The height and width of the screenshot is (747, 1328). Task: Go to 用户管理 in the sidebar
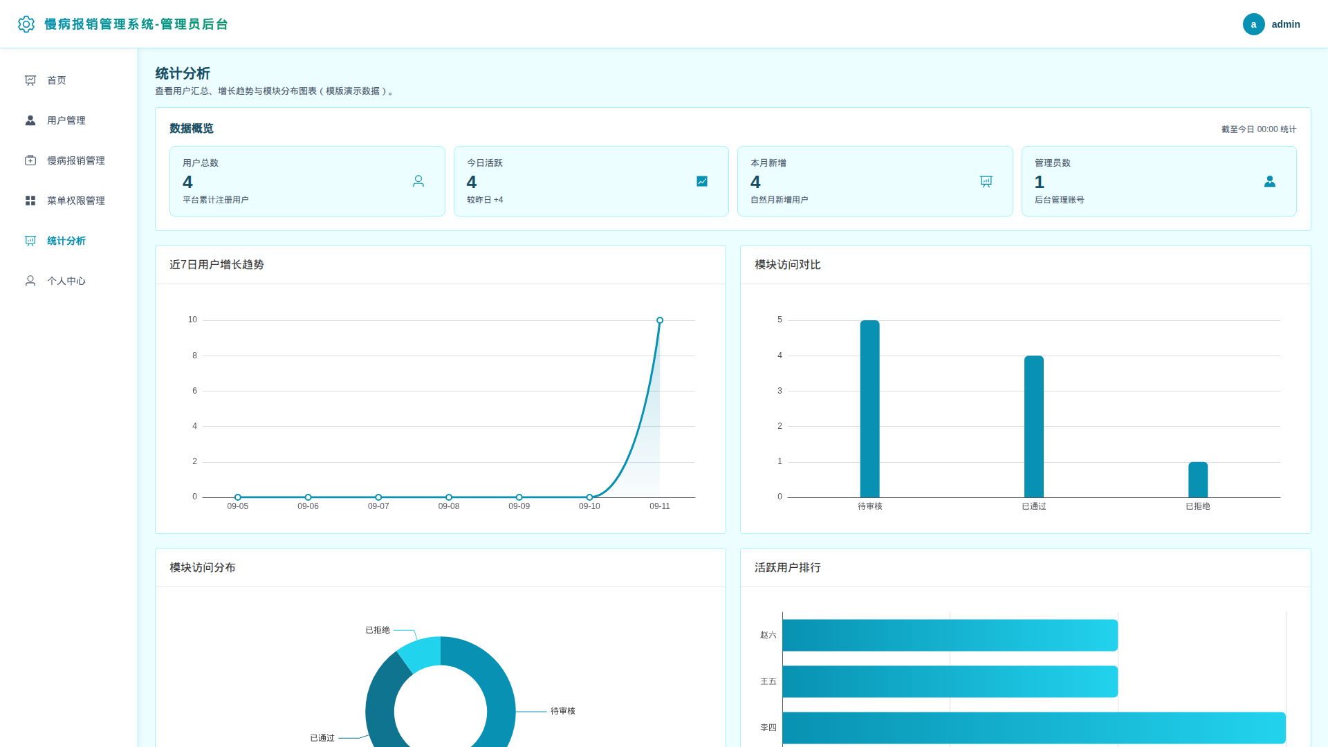(69, 120)
